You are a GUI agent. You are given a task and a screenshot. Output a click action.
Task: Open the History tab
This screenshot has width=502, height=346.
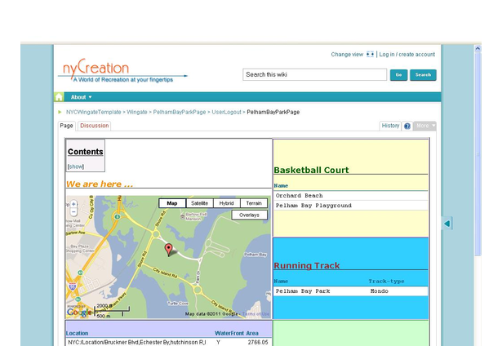click(390, 126)
